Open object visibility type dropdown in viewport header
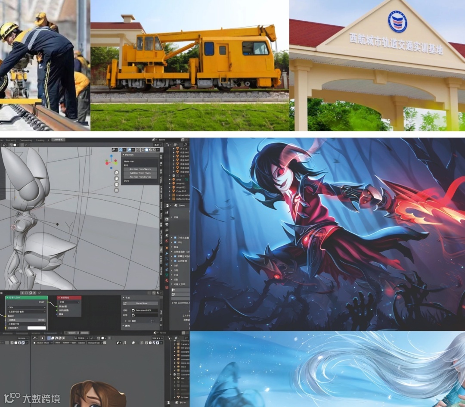 tap(115, 150)
